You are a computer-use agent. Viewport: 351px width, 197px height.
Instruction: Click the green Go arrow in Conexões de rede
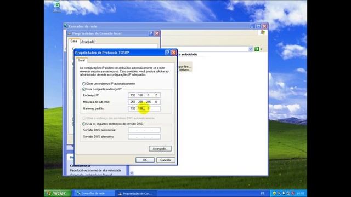[x=257, y=49]
